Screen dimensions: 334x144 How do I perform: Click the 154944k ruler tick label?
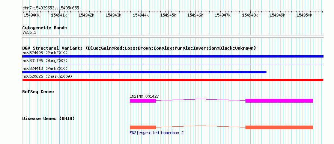pyautogui.click(x=141, y=15)
